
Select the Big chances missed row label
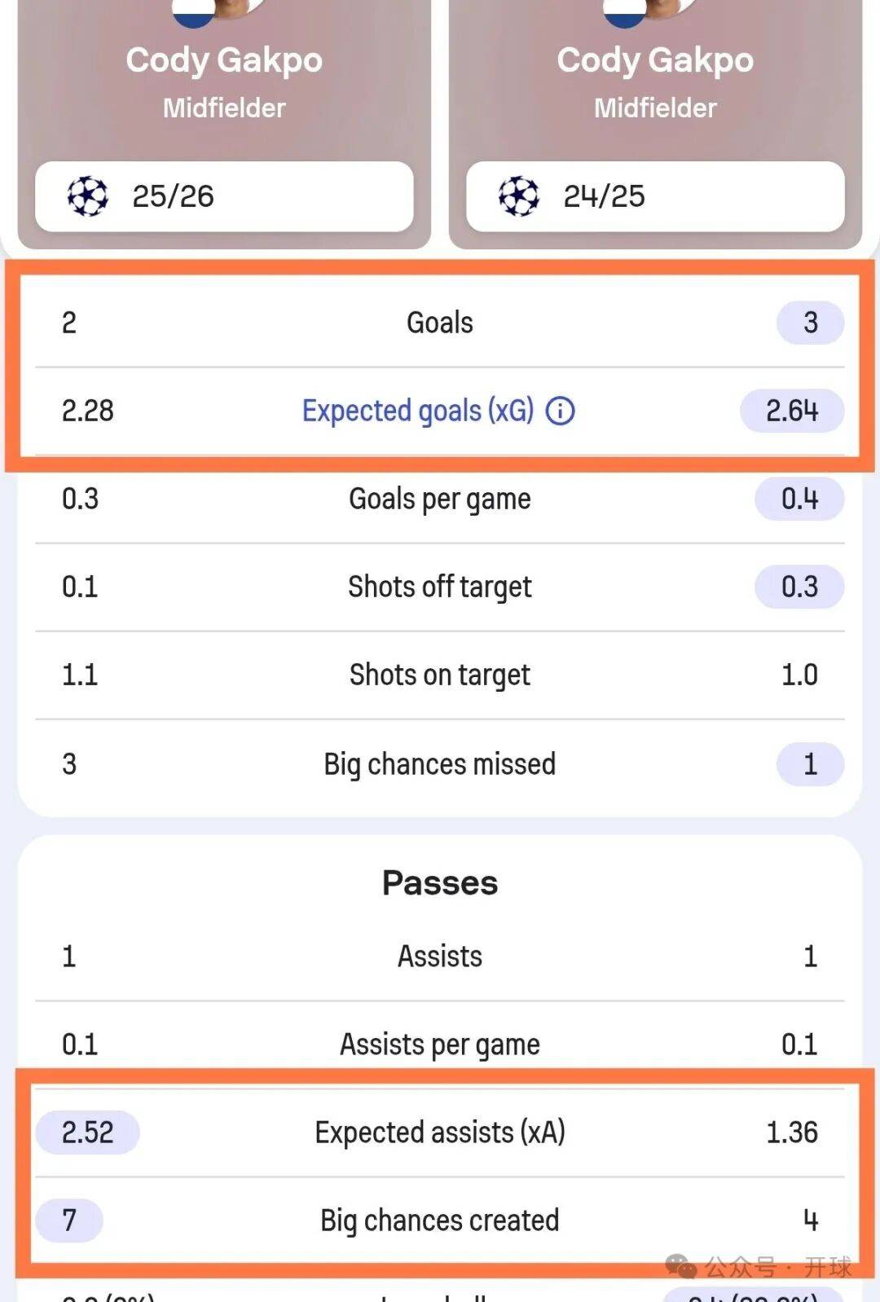pyautogui.click(x=440, y=764)
